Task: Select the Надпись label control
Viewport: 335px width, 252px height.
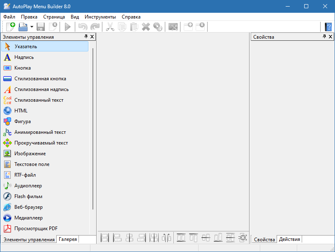Action: point(45,57)
